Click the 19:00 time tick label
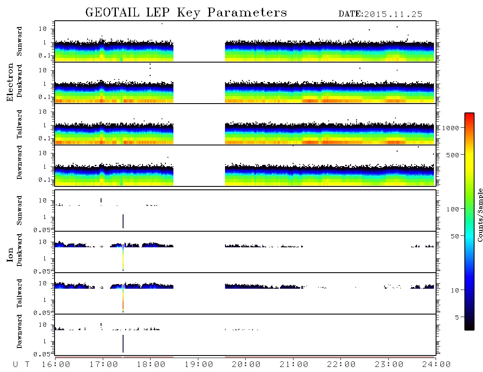Image resolution: width=483 pixels, height=372 pixels. [199, 365]
